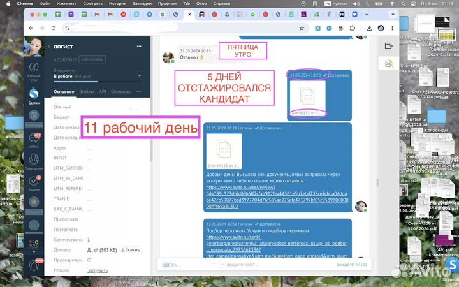Open the colored apps grid icon in sidebar

point(34,244)
